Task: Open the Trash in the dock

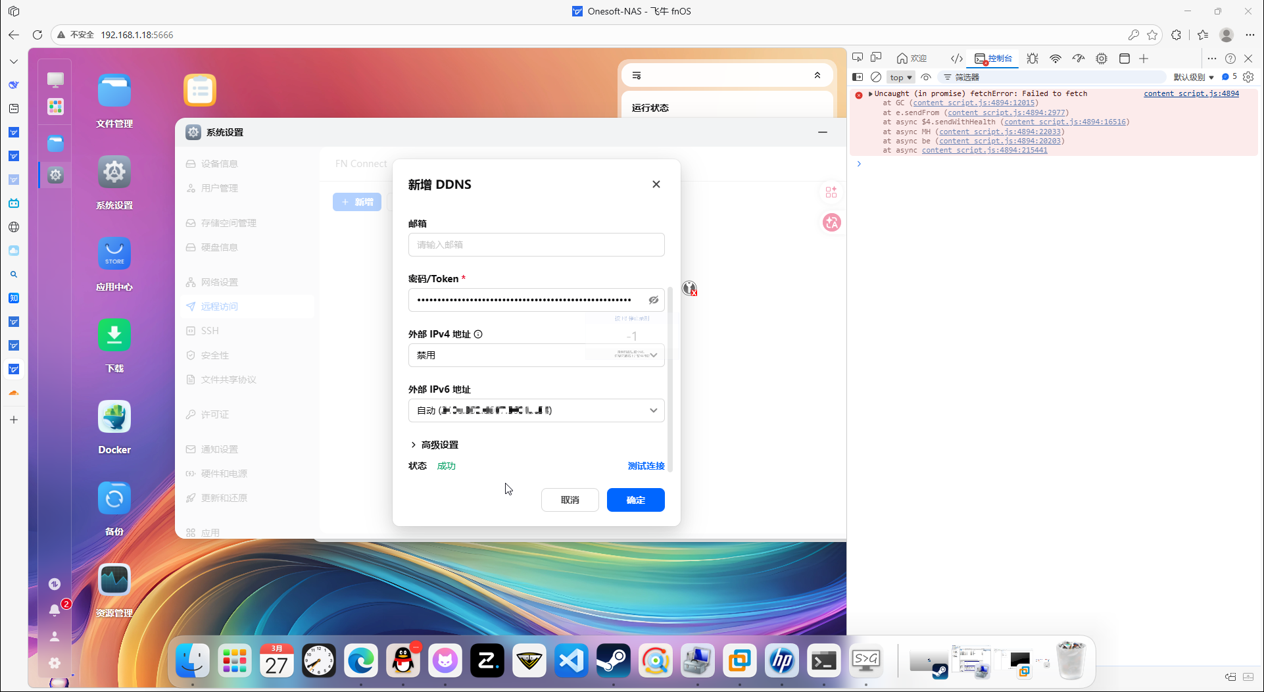Action: coord(1071,660)
